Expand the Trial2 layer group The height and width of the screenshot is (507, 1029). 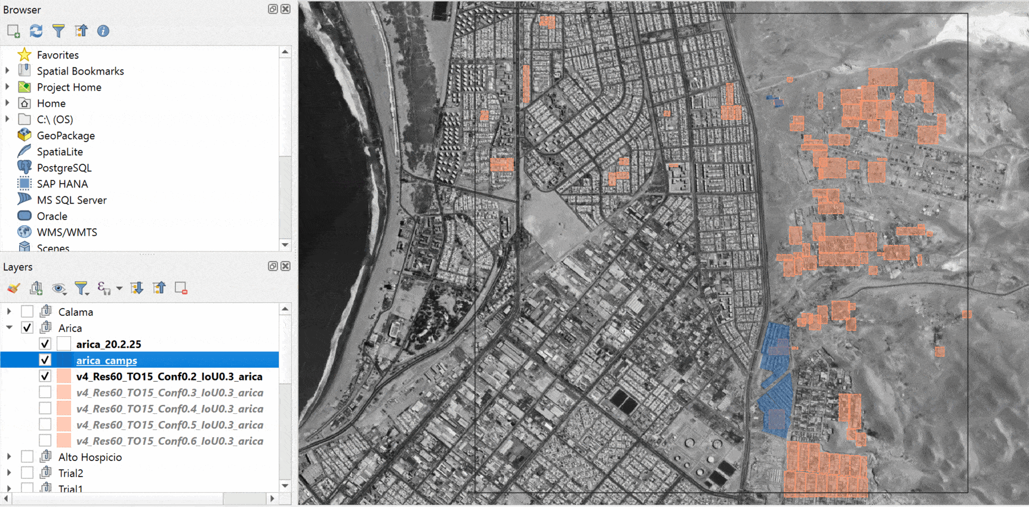tap(9, 473)
